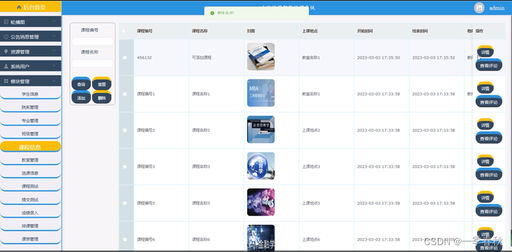Open the 选课信息 submenu item

(x=30, y=173)
